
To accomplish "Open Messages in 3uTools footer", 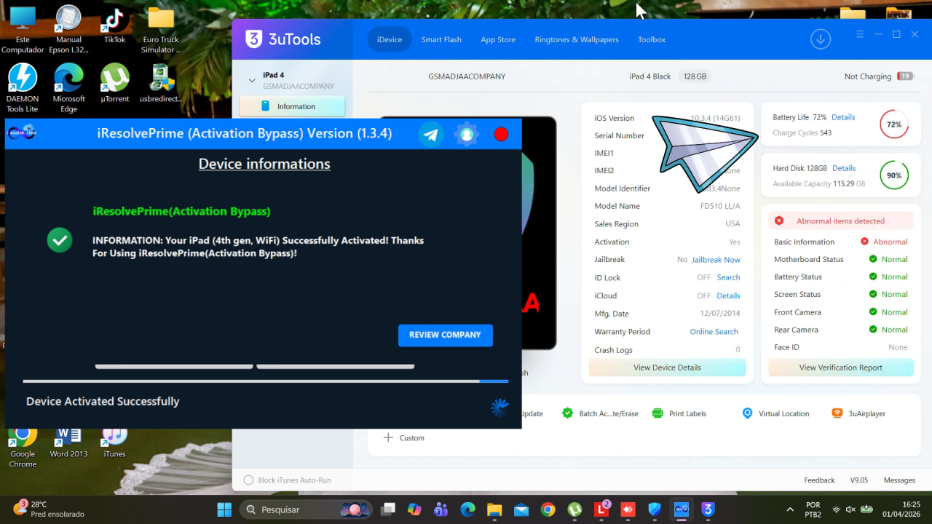I will [899, 480].
